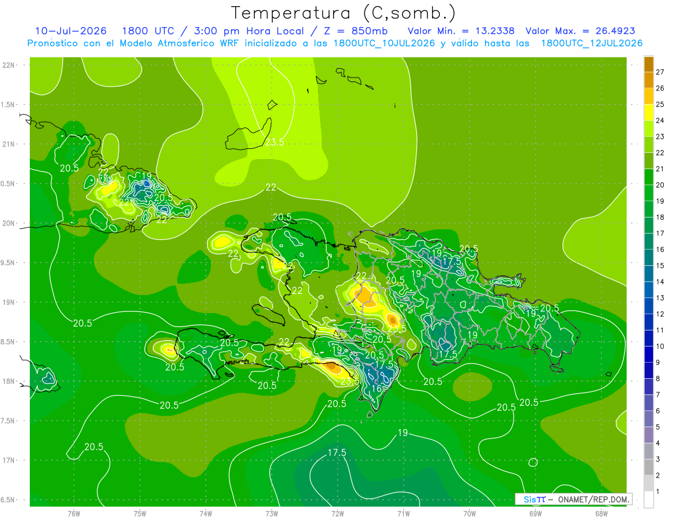Click the '73W' longitude axis label
Image resolution: width=675 pixels, height=521 pixels.
coord(272,513)
